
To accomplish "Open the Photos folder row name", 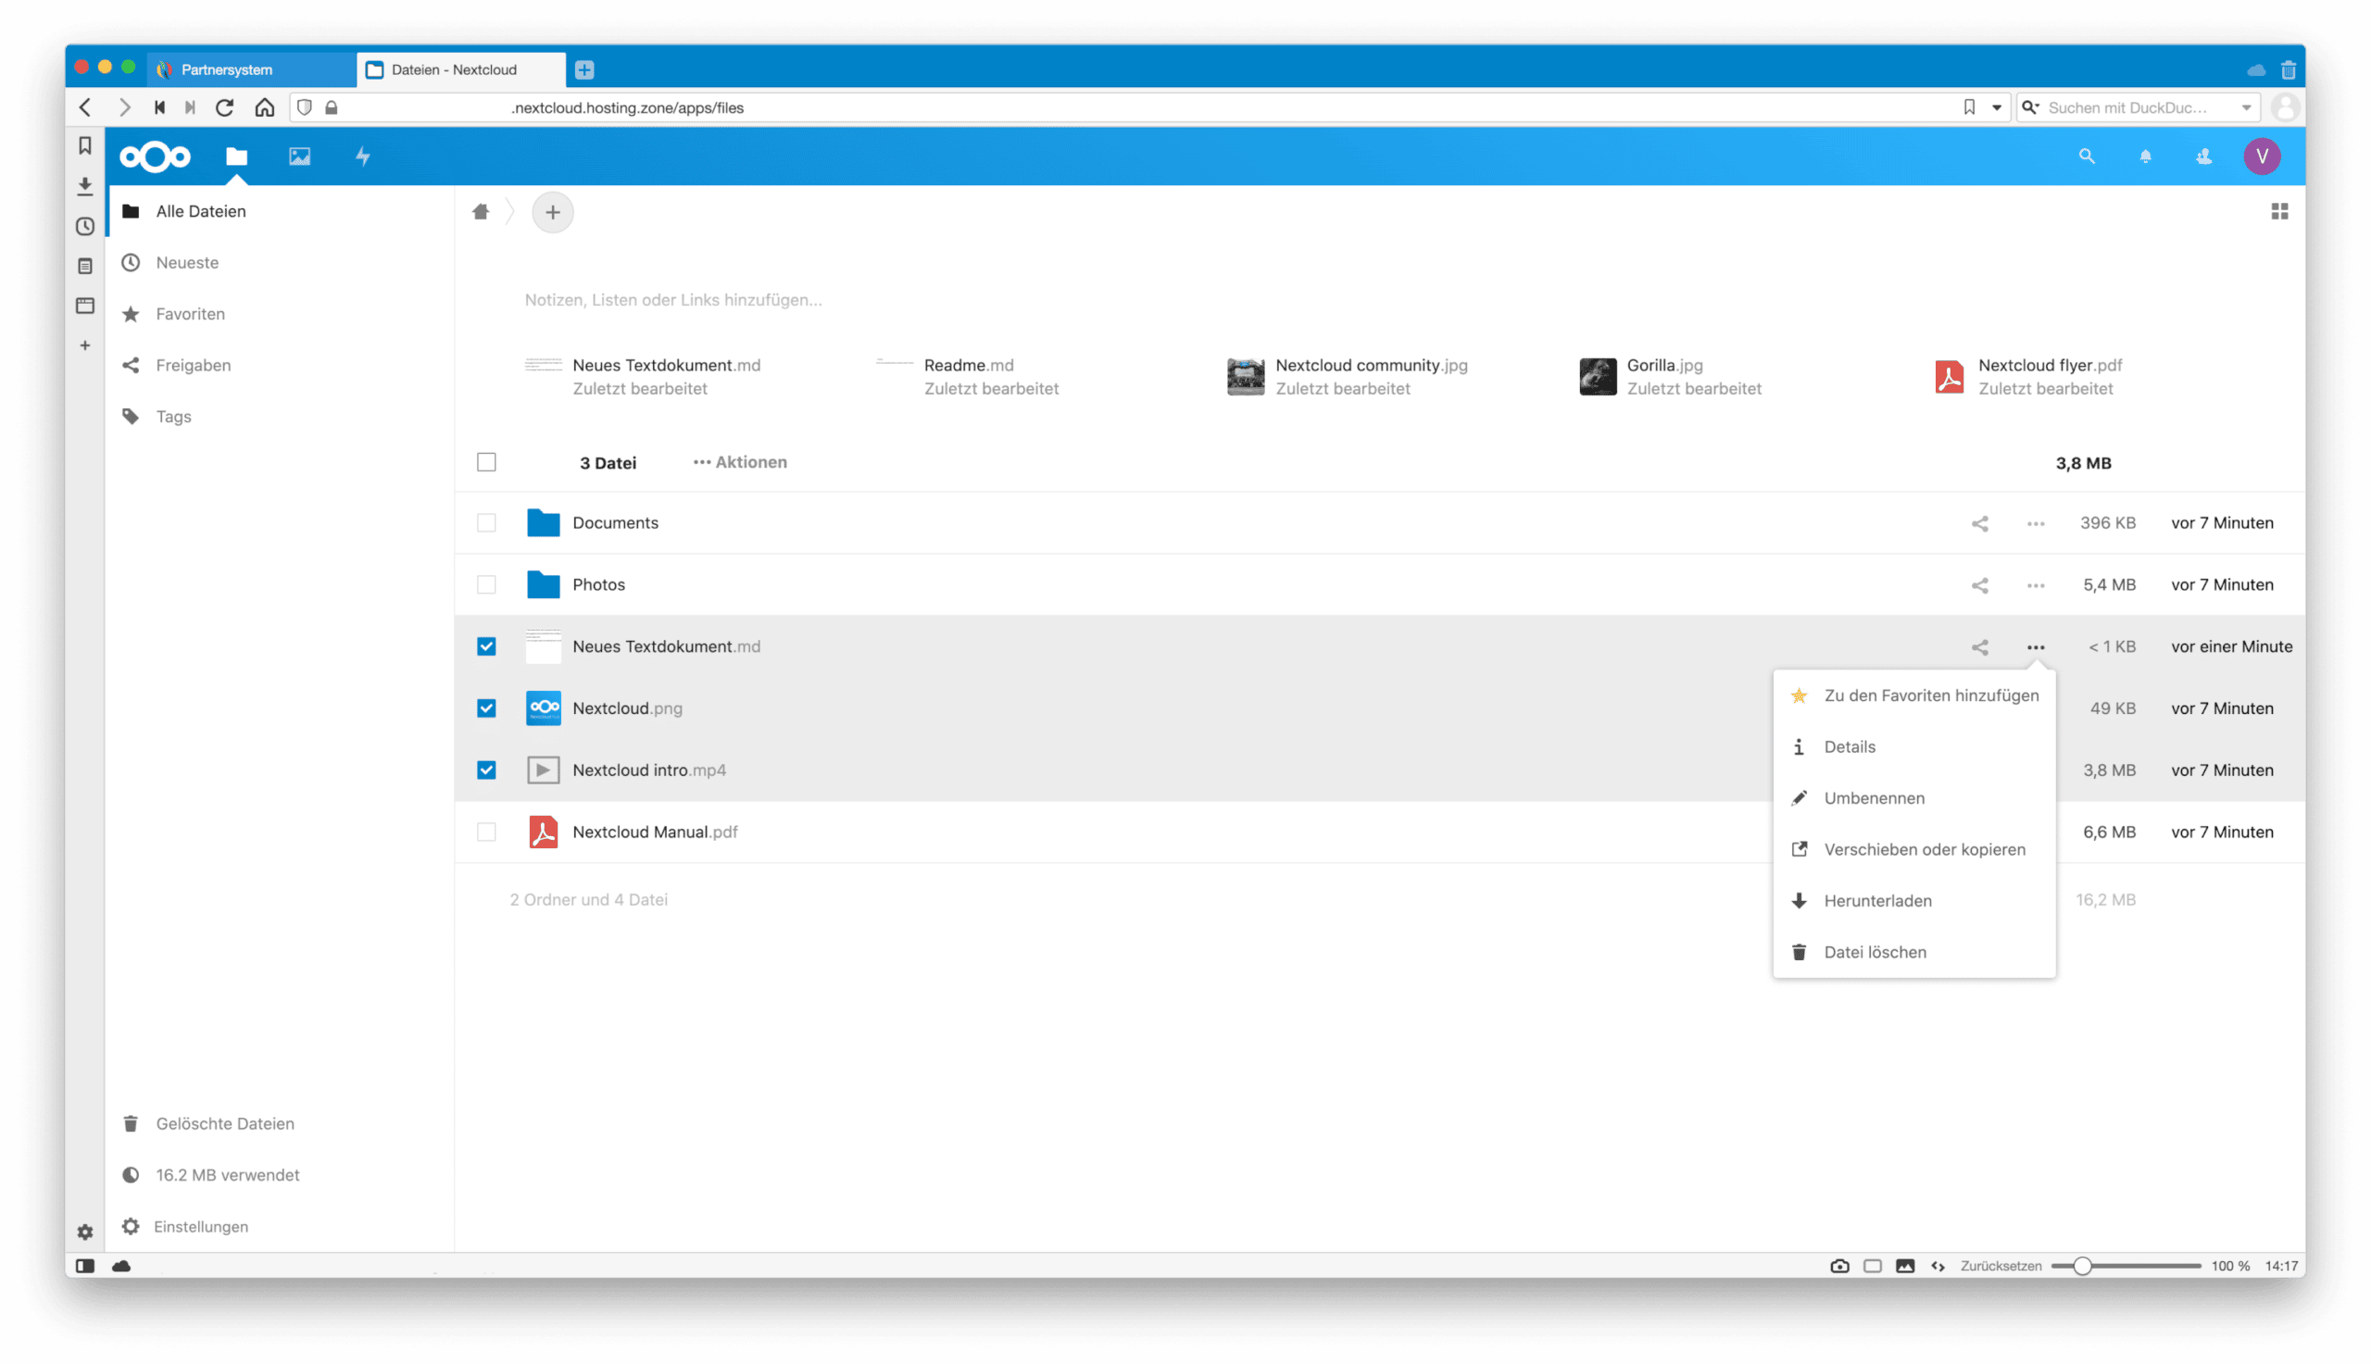I will [x=598, y=584].
